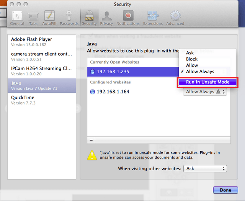Select the 192.168.1.235 open website row

tap(133, 72)
